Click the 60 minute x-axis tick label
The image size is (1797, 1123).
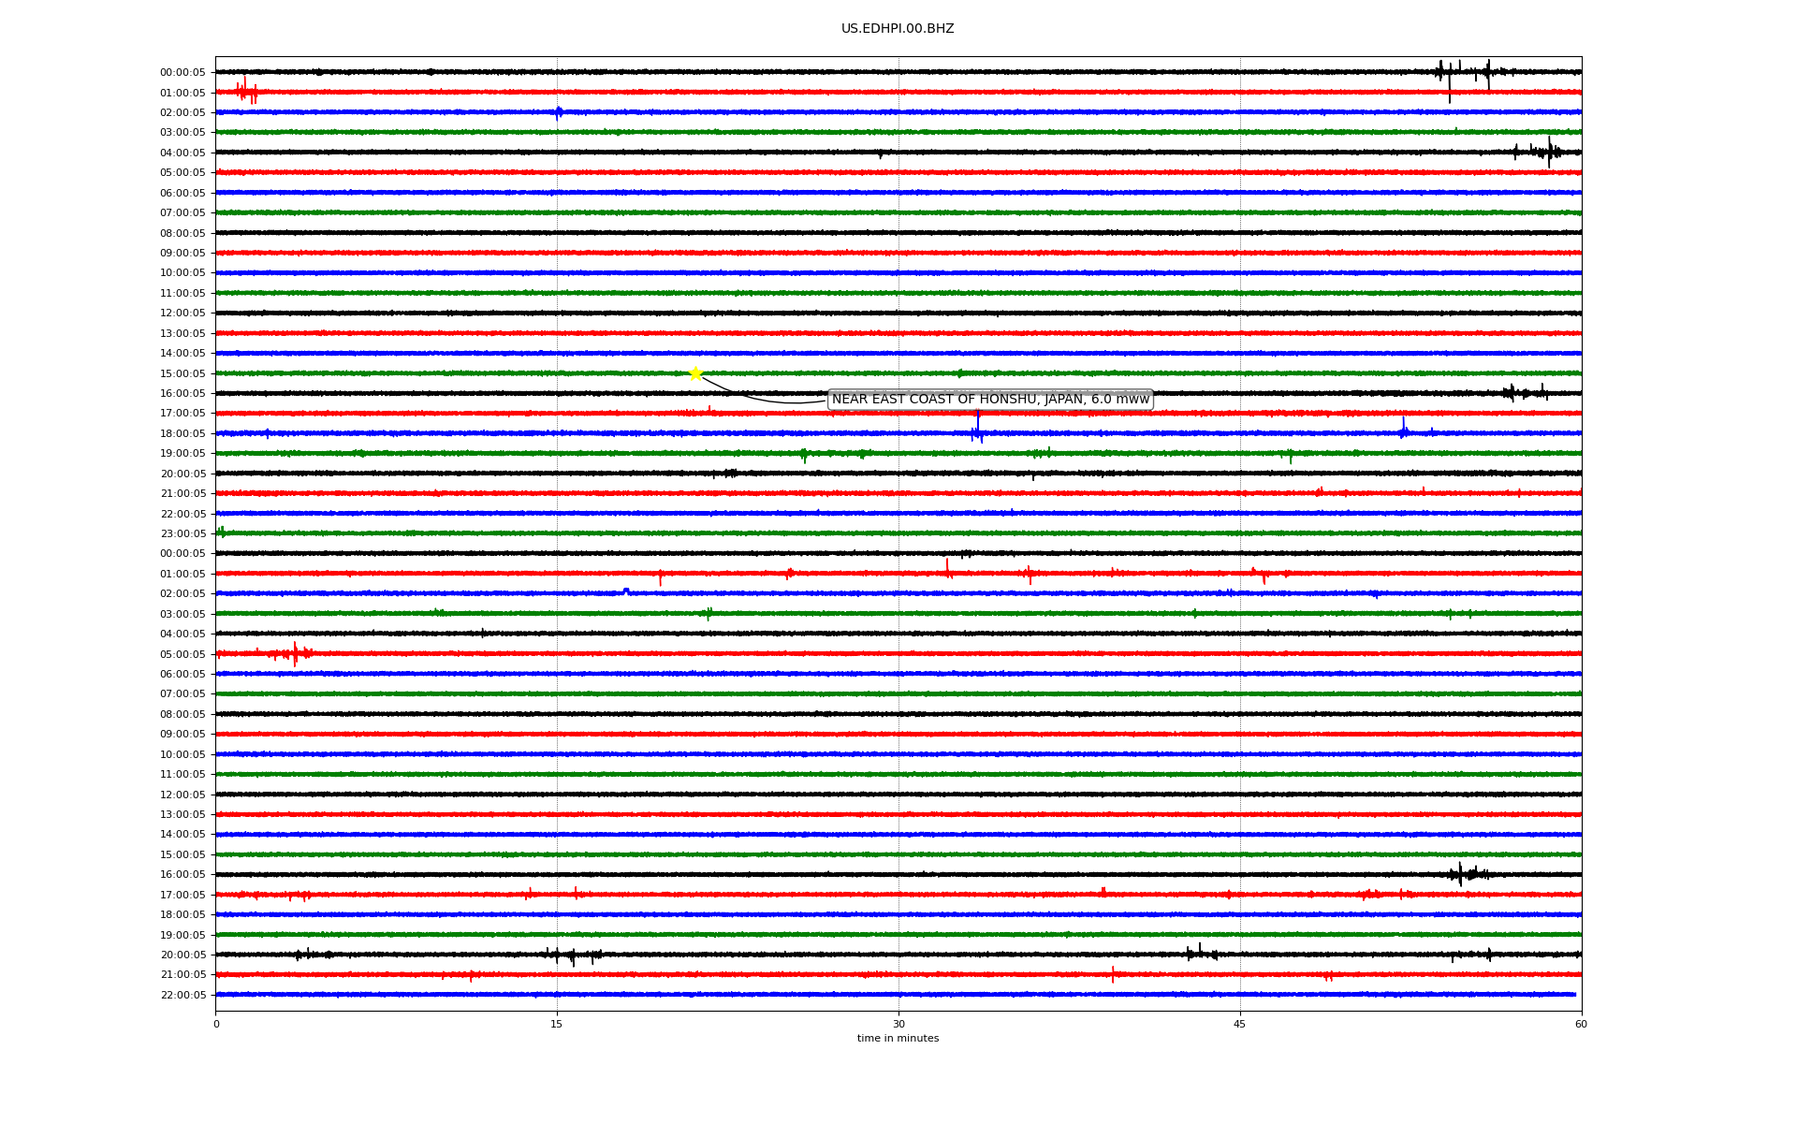click(1581, 1024)
